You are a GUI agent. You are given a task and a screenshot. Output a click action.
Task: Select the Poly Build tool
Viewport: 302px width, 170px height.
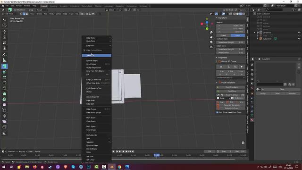pos(4,94)
